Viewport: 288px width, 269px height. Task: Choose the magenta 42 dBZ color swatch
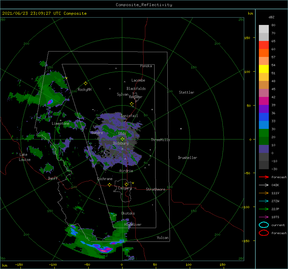[x=264, y=101]
